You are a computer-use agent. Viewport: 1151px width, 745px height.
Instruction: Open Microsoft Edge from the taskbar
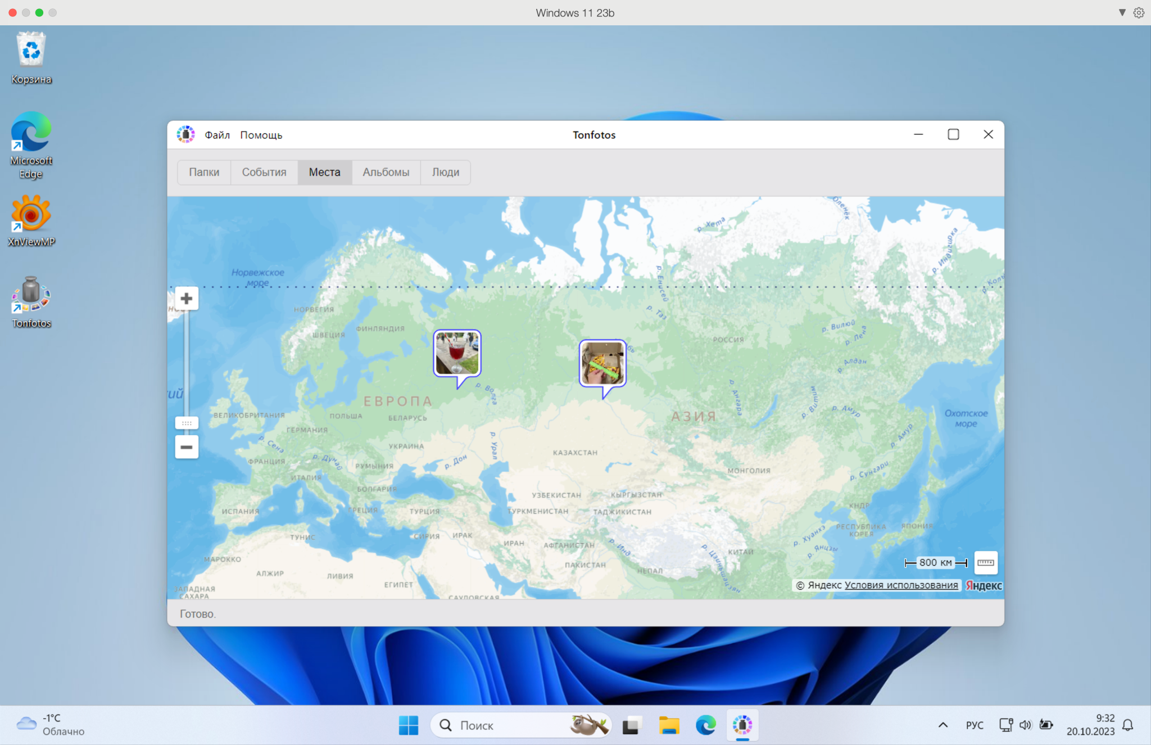pyautogui.click(x=705, y=725)
